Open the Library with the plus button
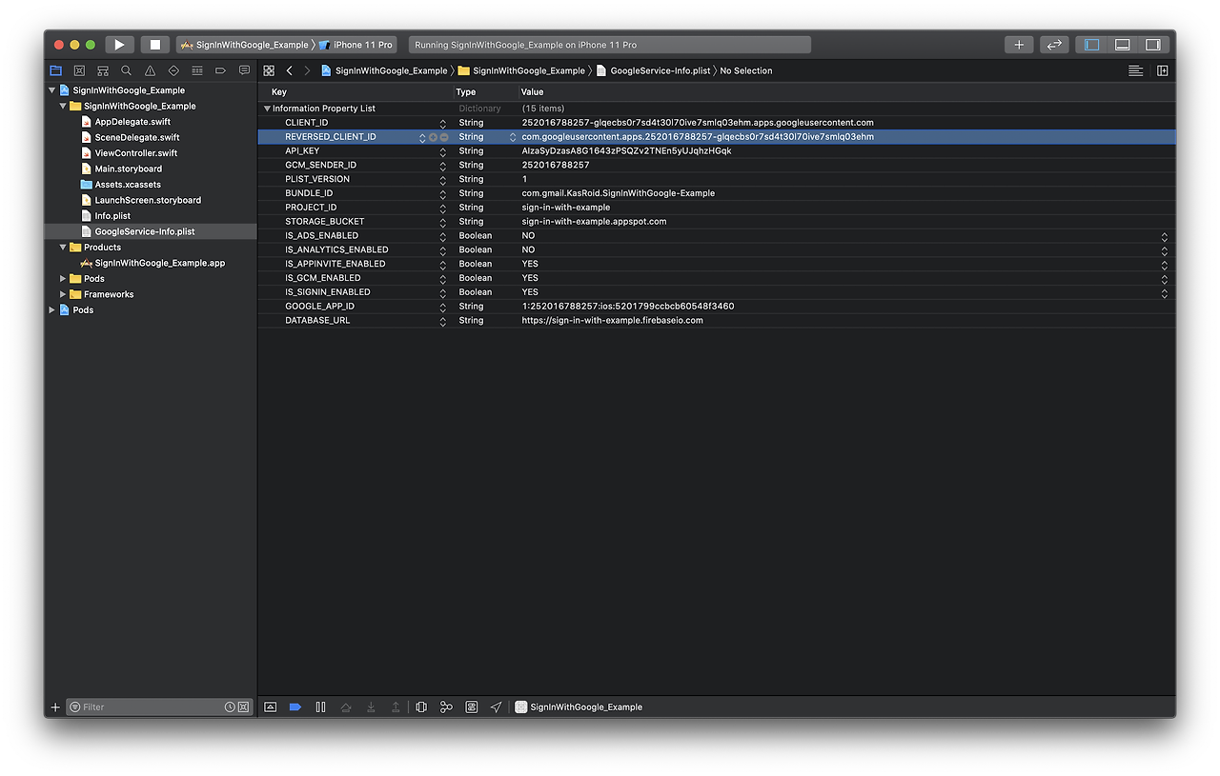The image size is (1220, 776). tap(1019, 45)
